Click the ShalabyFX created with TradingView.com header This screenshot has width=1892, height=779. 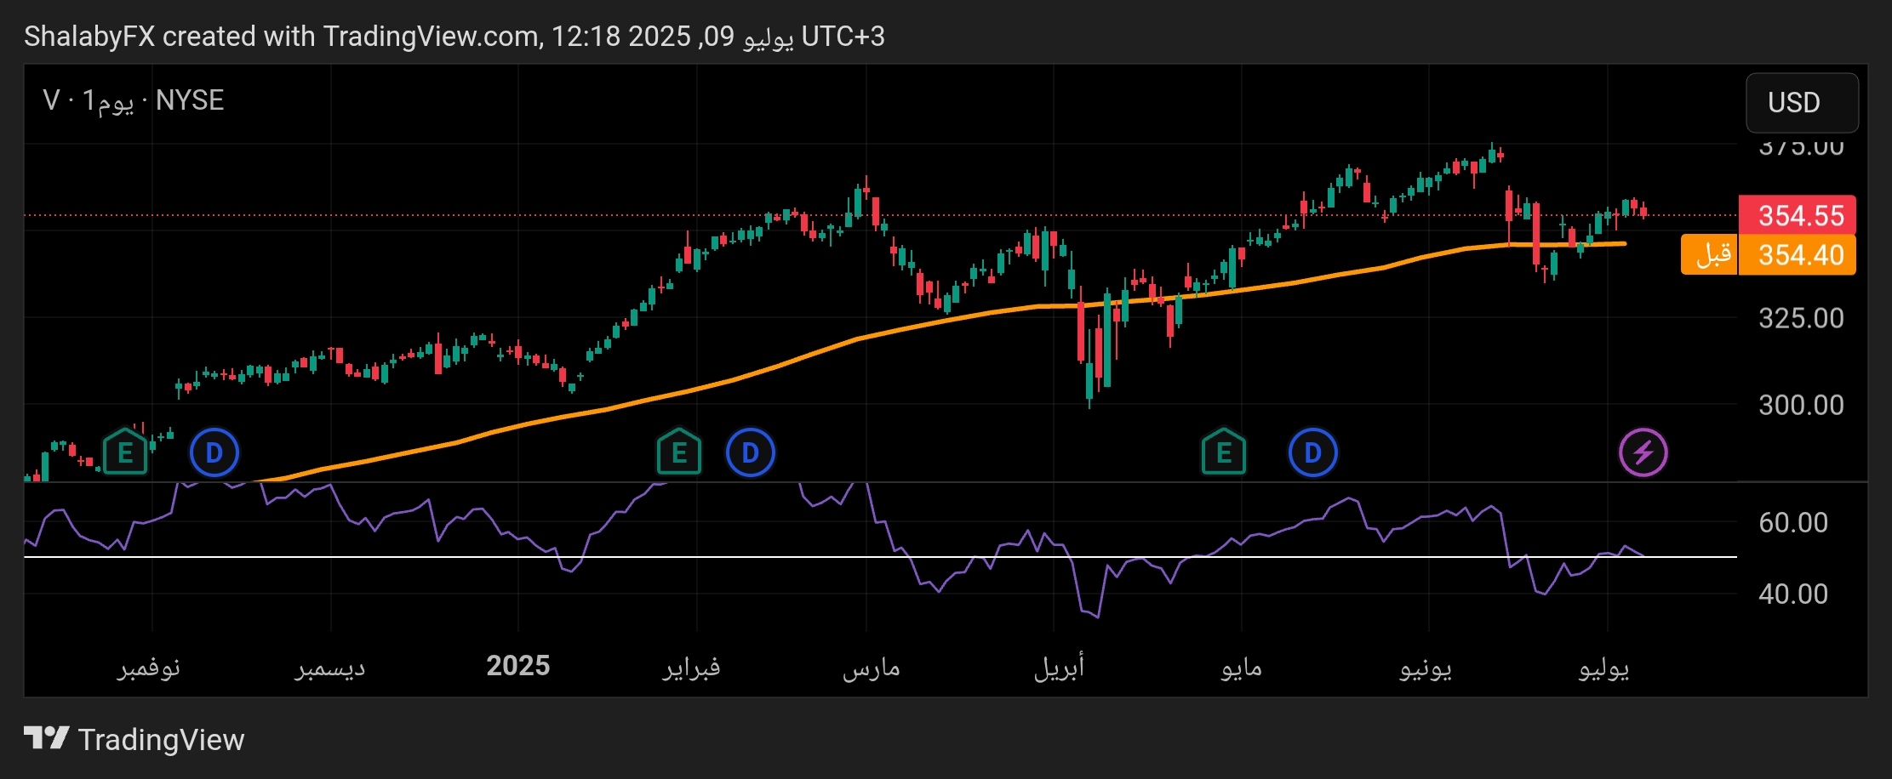coord(454,37)
